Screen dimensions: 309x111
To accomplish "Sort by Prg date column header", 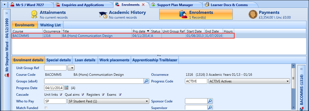I will 141,31.
